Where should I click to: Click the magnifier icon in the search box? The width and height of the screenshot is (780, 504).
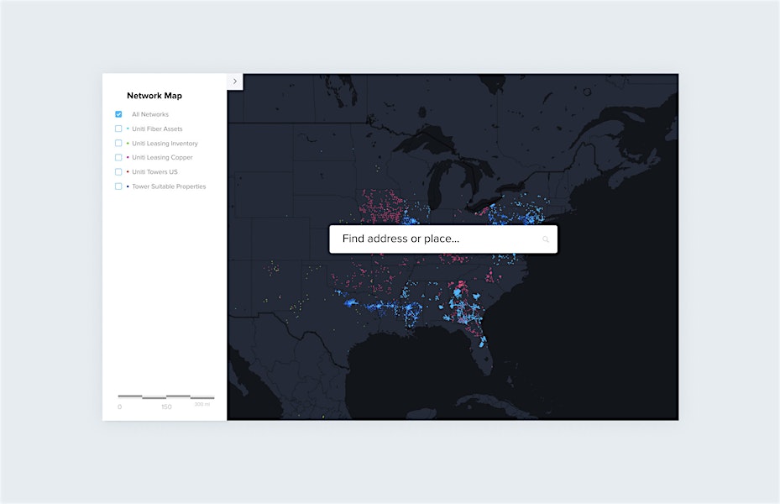pos(546,239)
